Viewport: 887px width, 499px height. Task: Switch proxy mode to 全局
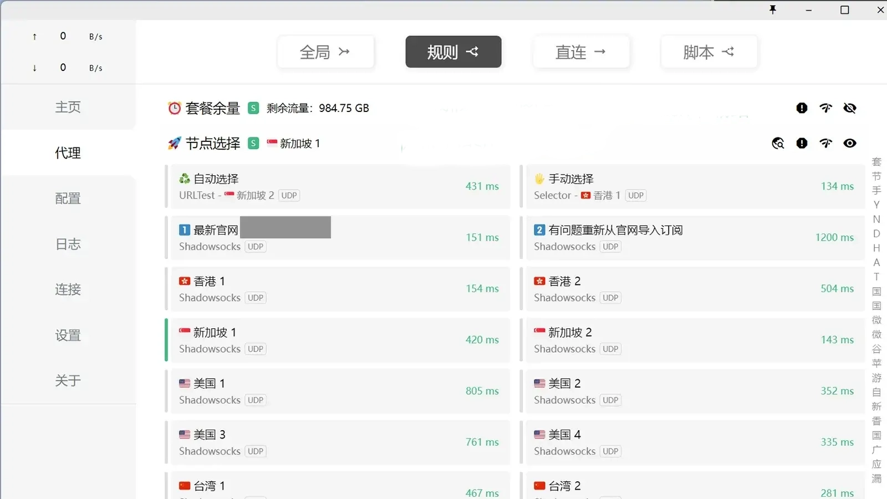[x=325, y=52]
